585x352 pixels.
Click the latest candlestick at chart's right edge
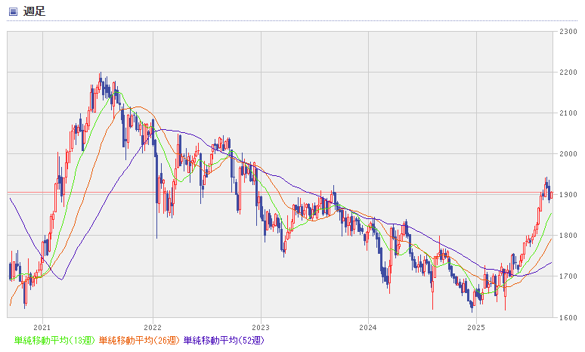tap(551, 195)
